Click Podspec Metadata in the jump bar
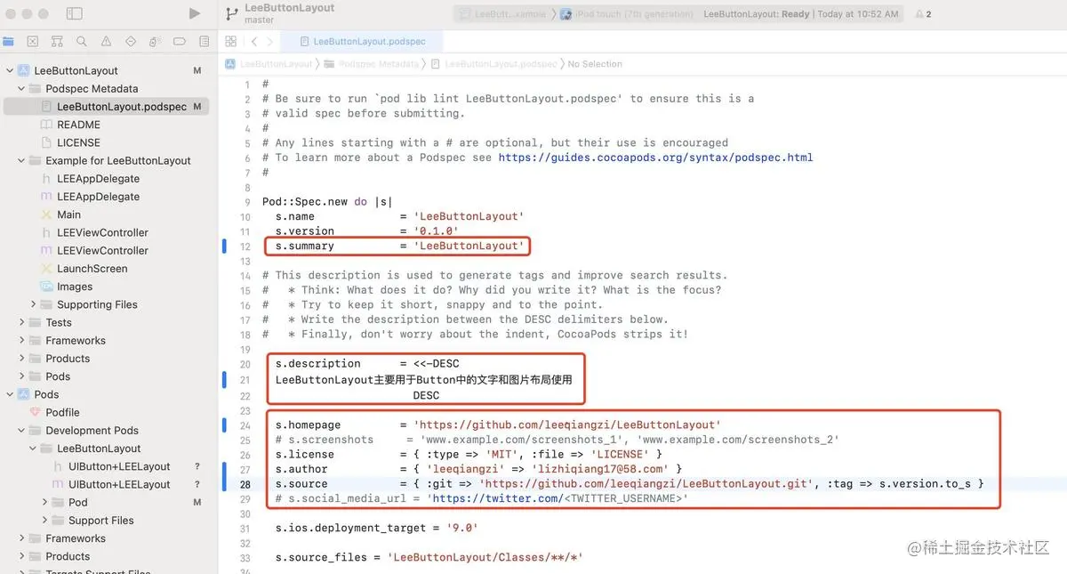Viewport: 1067px width, 574px height. coord(372,64)
